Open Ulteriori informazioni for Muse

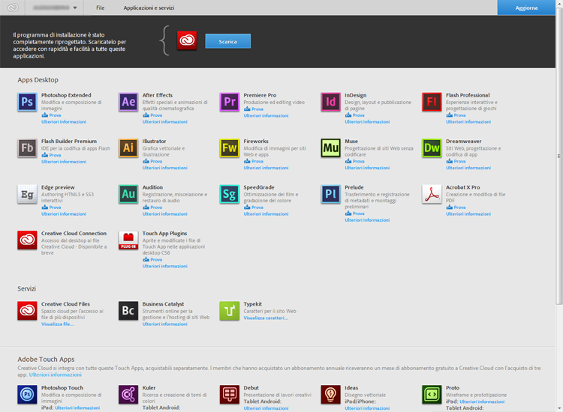pos(367,168)
